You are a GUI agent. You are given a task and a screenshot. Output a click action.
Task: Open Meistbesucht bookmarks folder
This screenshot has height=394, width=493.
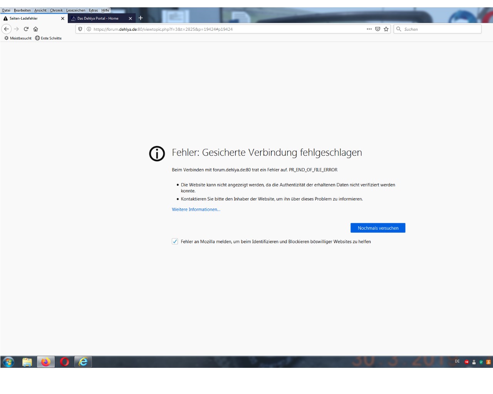click(18, 38)
